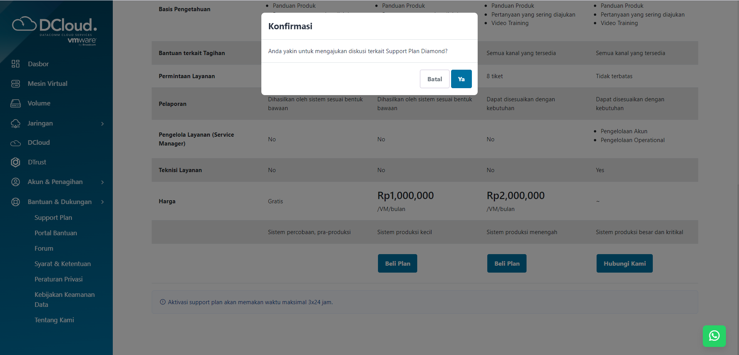This screenshot has width=739, height=355.
Task: Confirm with the Ya button
Action: tap(461, 79)
